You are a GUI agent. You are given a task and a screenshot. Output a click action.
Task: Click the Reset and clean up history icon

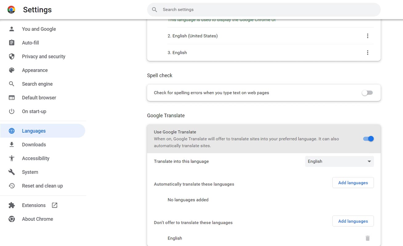click(x=12, y=186)
